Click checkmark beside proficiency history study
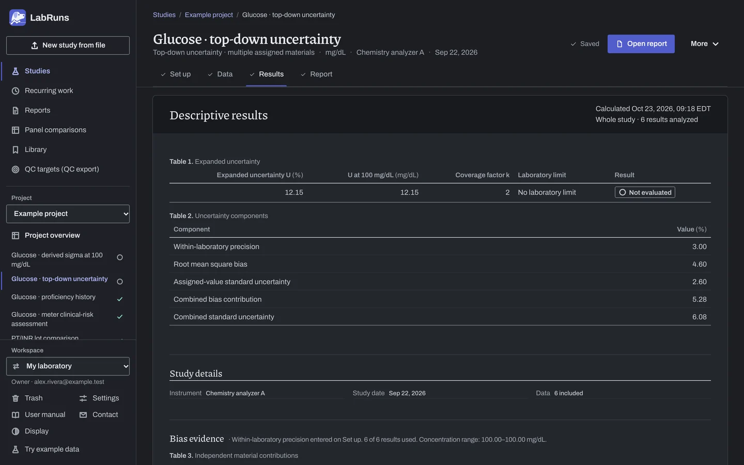This screenshot has width=744, height=465. click(x=120, y=299)
